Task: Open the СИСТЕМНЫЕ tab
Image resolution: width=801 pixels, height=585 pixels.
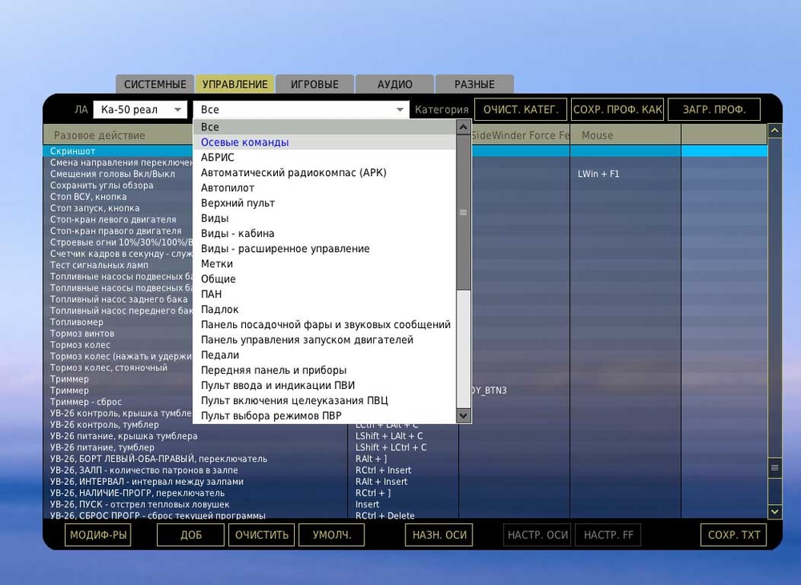Action: 155,84
